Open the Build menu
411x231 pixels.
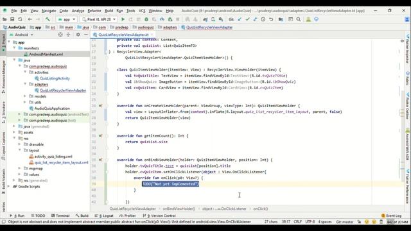(109, 11)
